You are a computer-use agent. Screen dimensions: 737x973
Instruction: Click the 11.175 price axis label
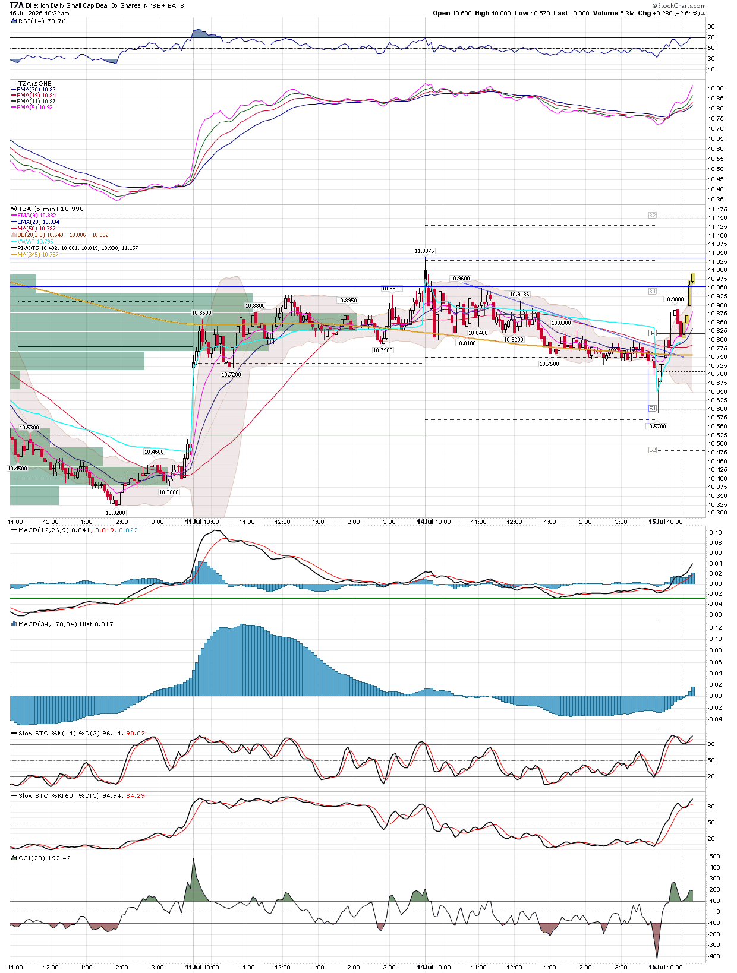717,210
